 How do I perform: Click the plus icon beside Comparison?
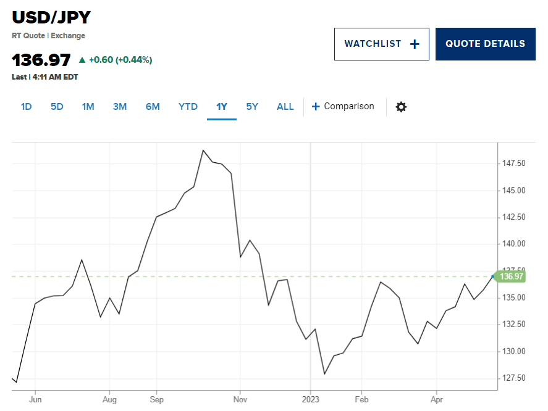point(316,106)
